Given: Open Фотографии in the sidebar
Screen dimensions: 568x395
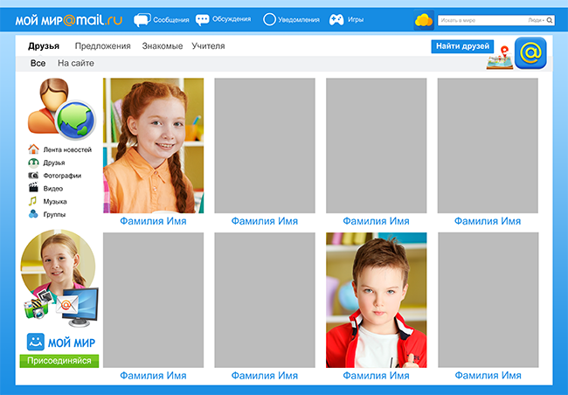Looking at the screenshot, I should 62,176.
